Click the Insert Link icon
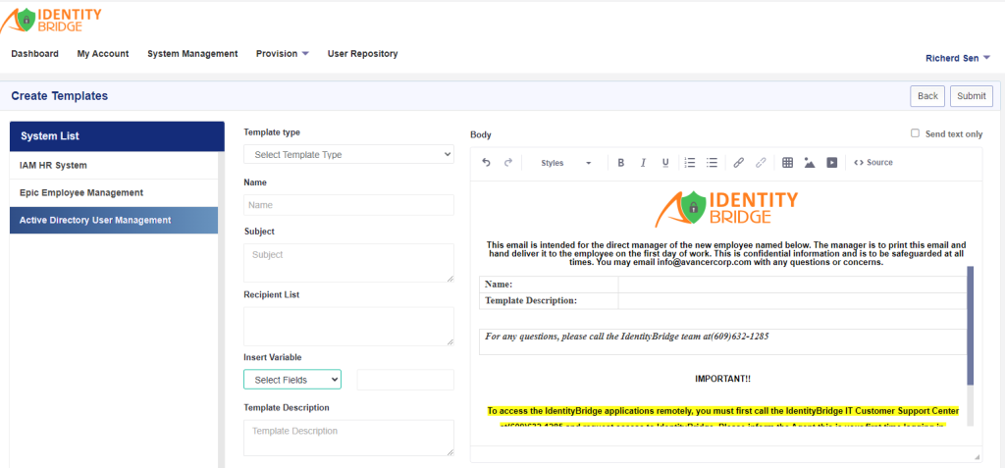The width and height of the screenshot is (1005, 468). pyautogui.click(x=738, y=163)
